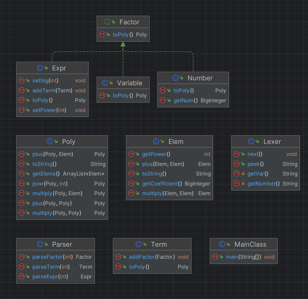This screenshot has height=299, width=308.
Task: Select the Parser class node header
Action: click(x=56, y=244)
